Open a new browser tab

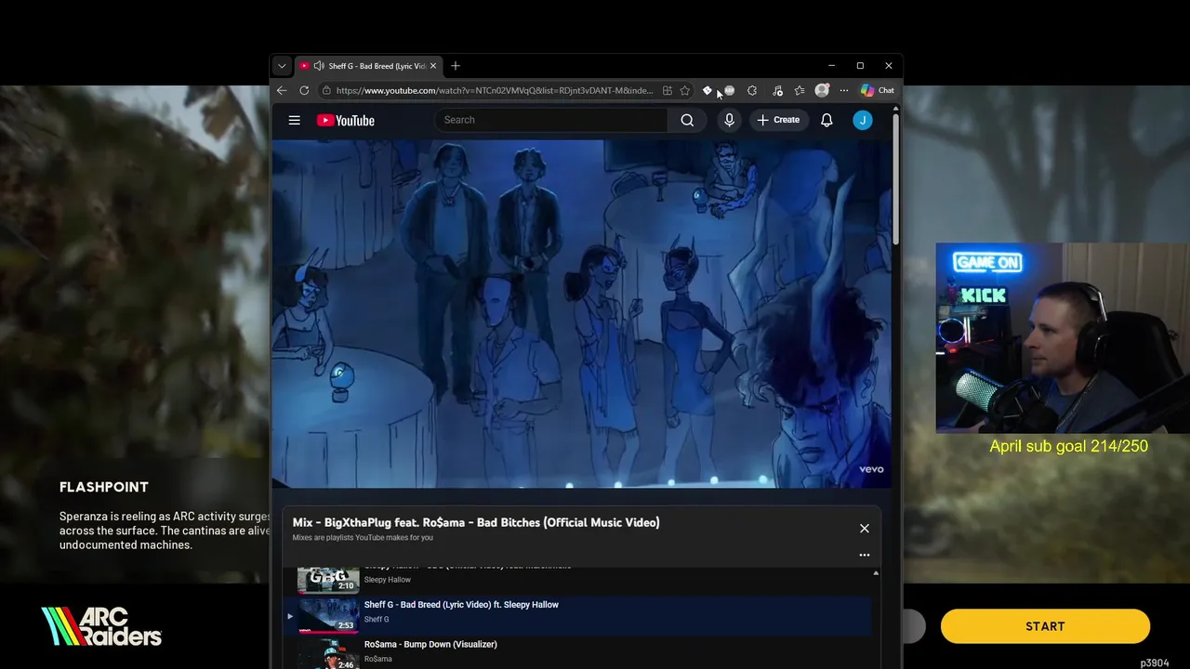(x=456, y=66)
